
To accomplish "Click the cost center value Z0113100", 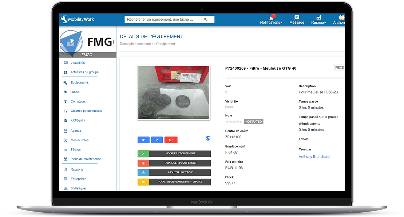I will [233, 137].
